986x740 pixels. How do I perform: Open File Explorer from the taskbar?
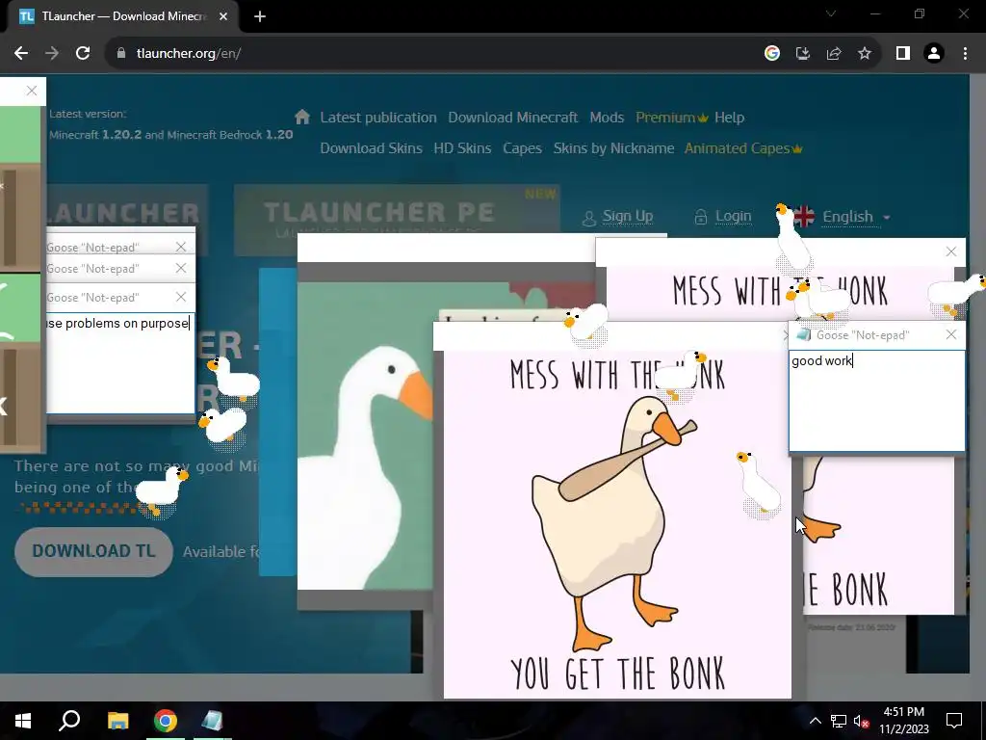click(117, 721)
